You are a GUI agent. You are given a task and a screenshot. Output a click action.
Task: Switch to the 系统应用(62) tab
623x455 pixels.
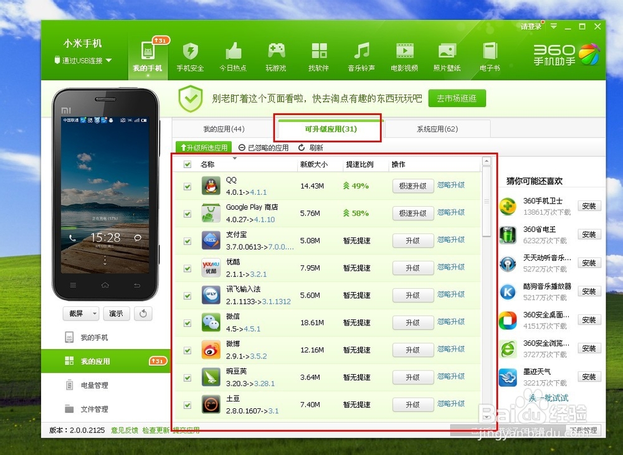click(437, 129)
